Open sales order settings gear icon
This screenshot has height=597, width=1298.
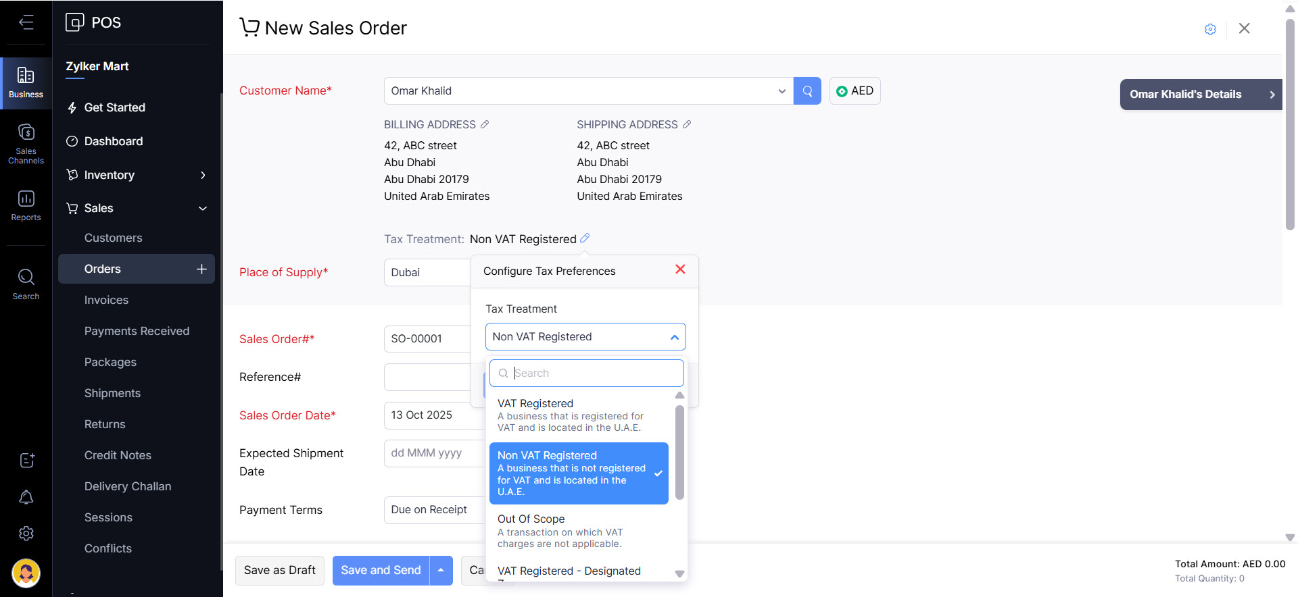pos(1210,29)
